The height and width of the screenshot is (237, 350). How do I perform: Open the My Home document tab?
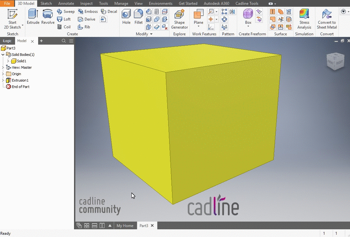125,225
